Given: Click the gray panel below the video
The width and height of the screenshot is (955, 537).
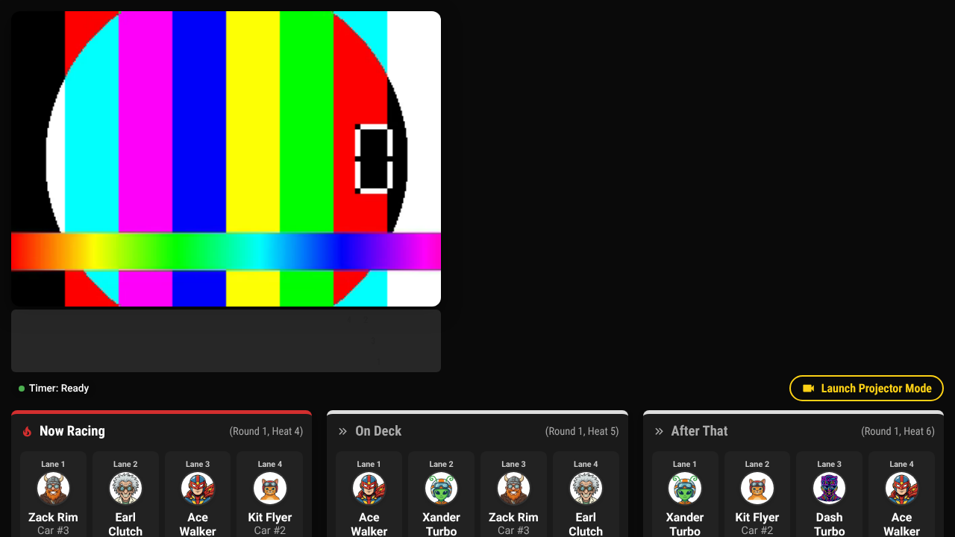Looking at the screenshot, I should click(x=226, y=341).
